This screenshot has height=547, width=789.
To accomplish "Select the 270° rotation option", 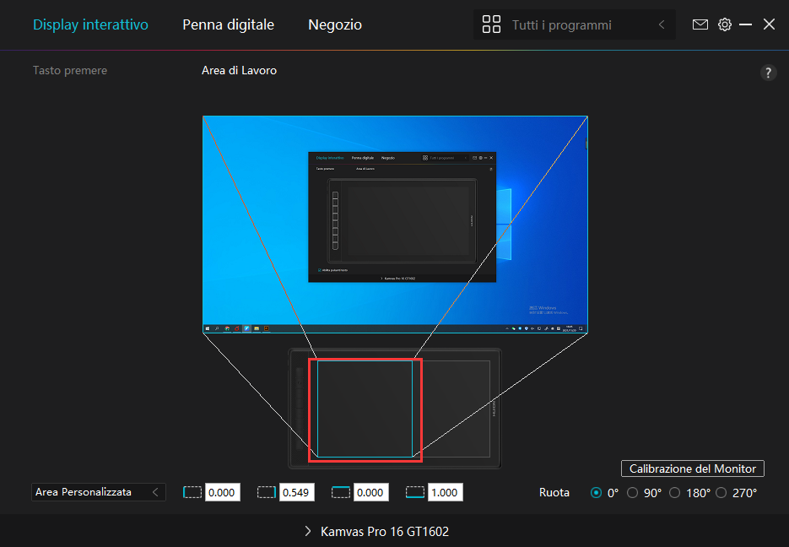I will (x=721, y=493).
